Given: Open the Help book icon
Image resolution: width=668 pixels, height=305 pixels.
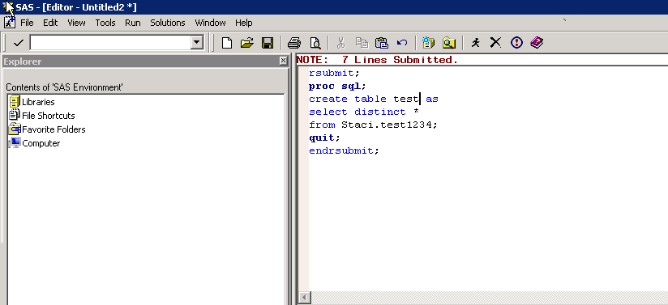Looking at the screenshot, I should 537,42.
